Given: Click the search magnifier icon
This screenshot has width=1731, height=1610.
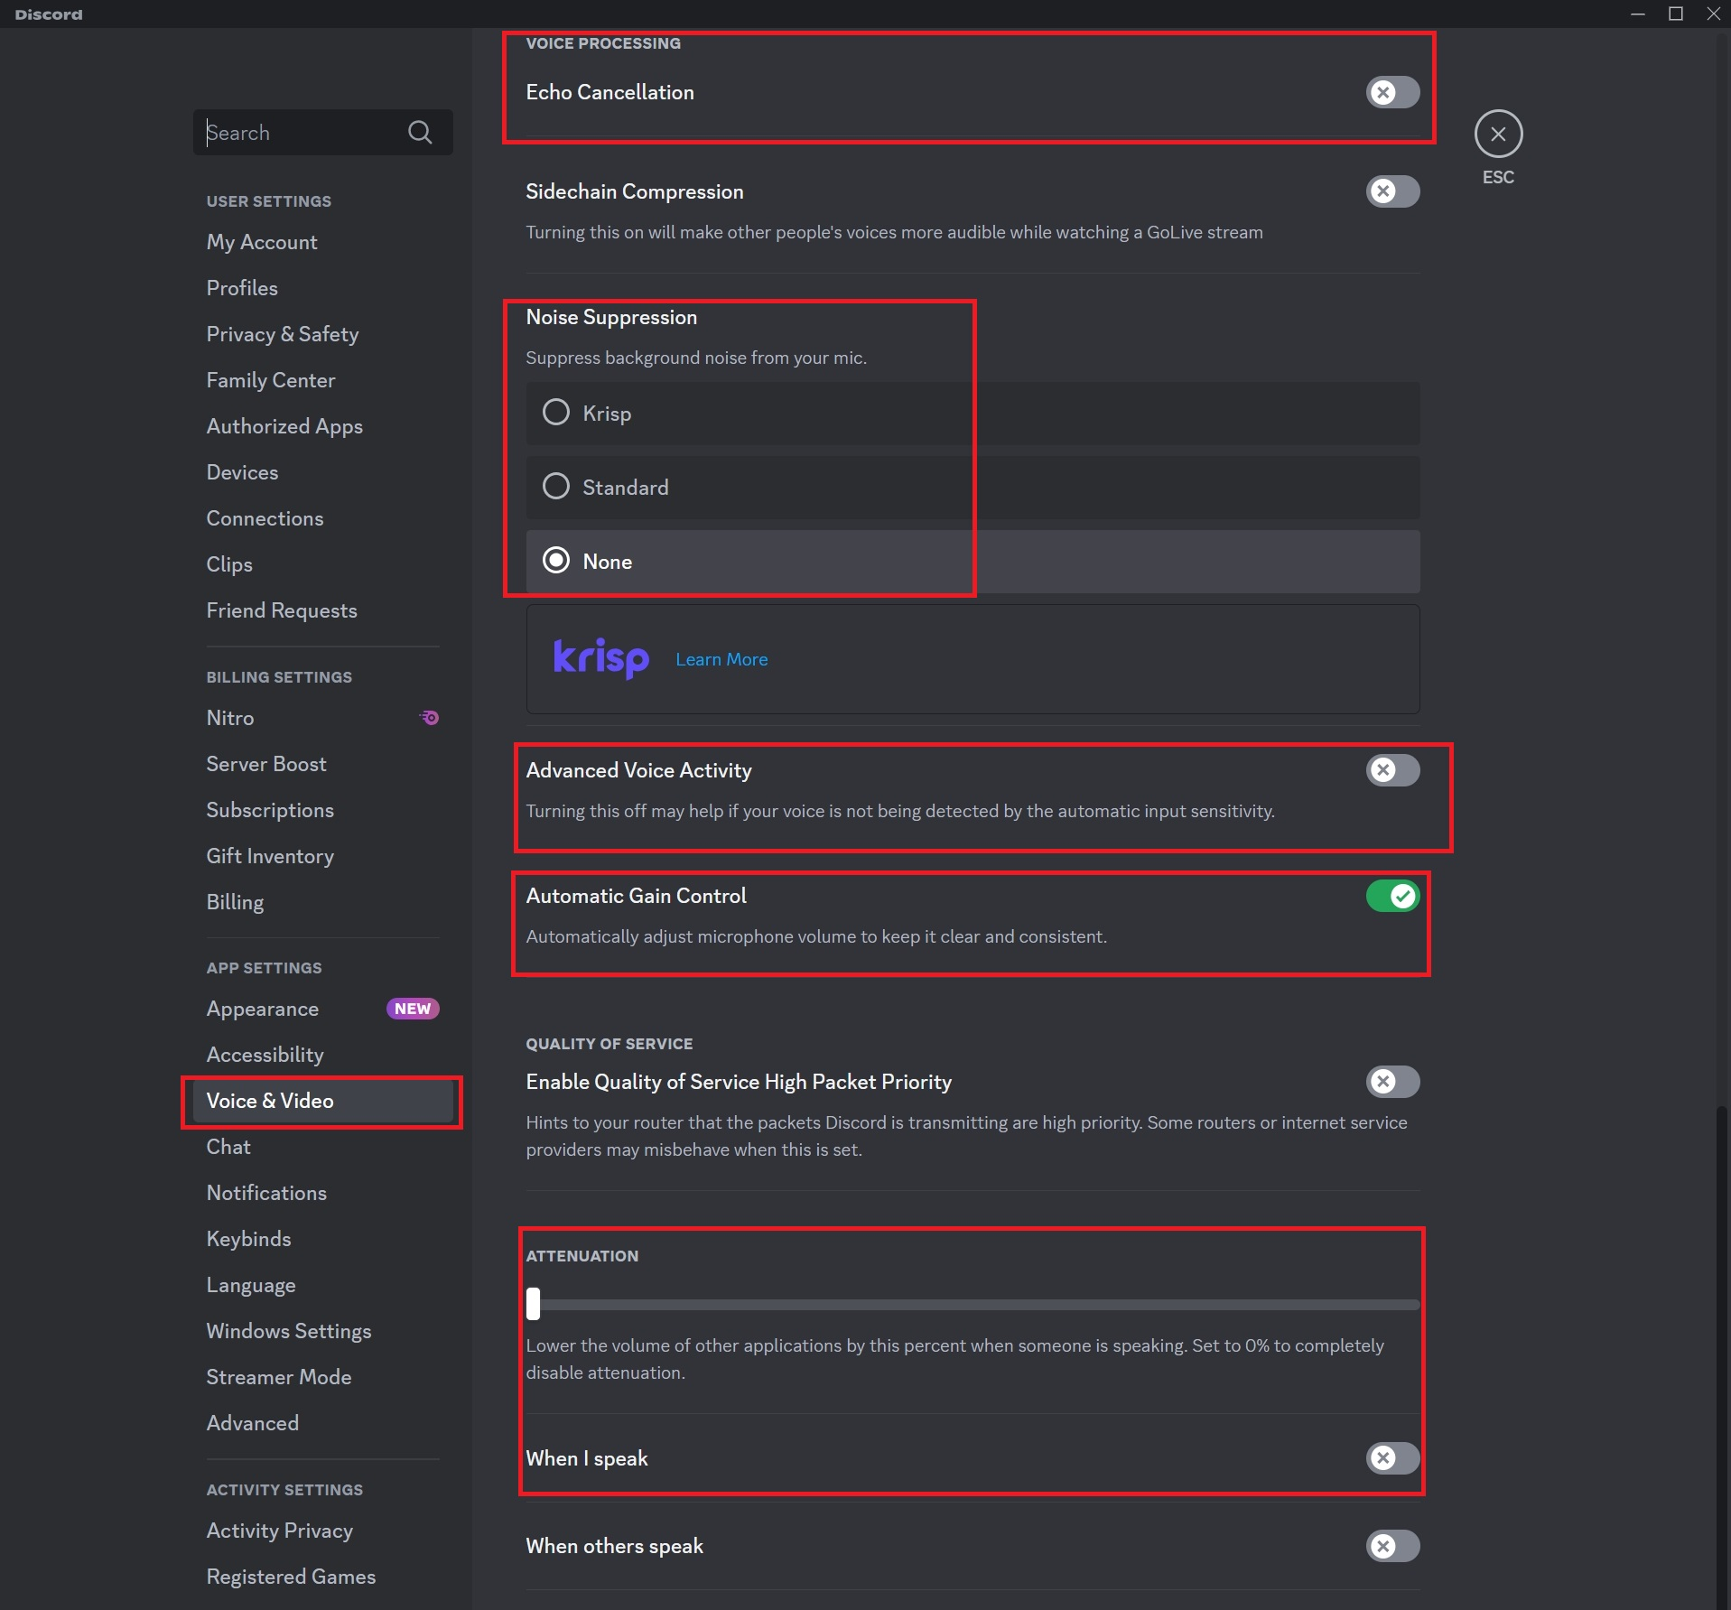Looking at the screenshot, I should click(420, 133).
